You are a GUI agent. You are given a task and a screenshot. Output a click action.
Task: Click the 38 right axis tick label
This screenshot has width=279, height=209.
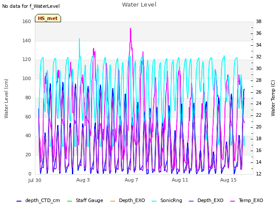pyautogui.click(x=259, y=21)
